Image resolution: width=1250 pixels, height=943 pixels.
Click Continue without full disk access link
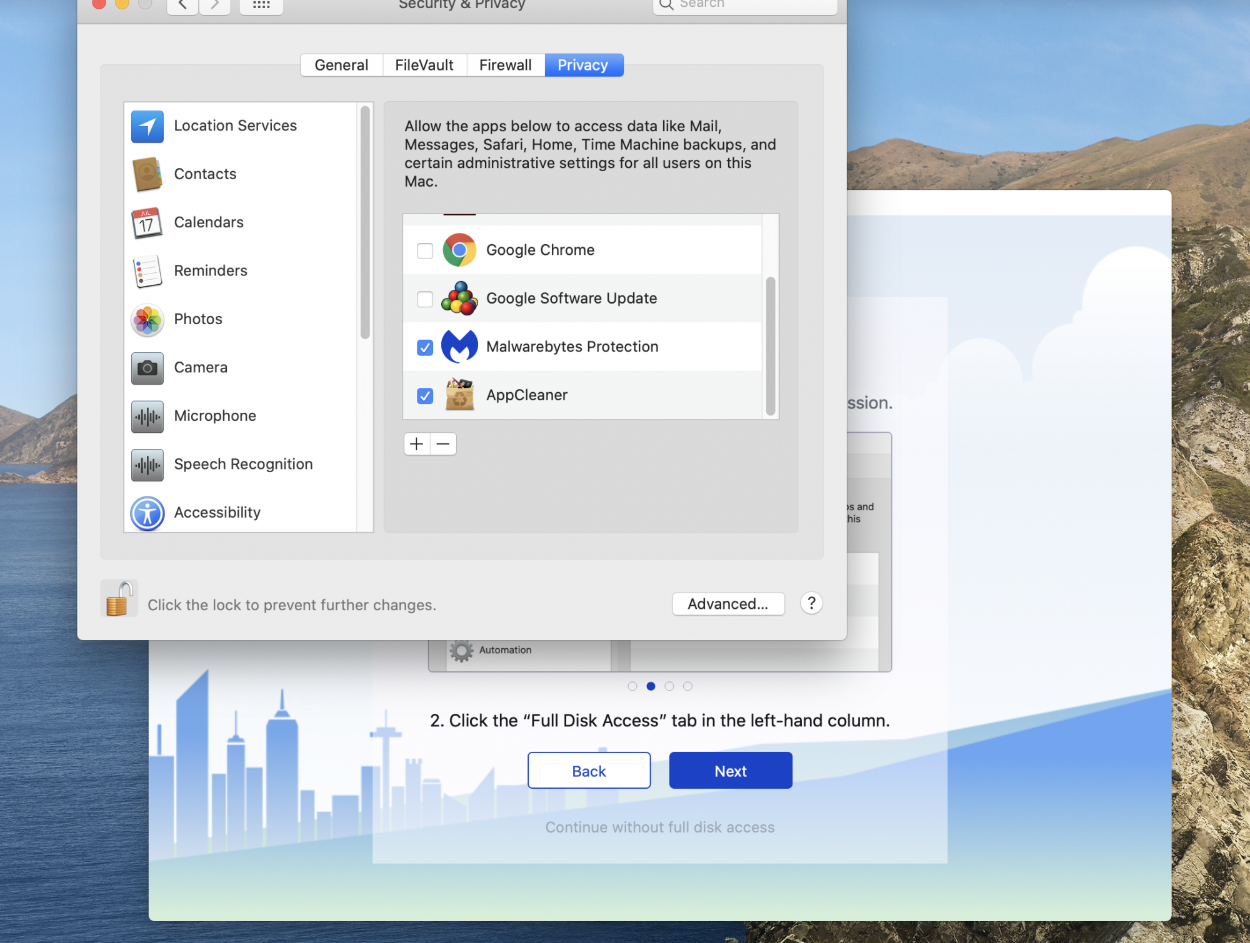[x=660, y=827]
